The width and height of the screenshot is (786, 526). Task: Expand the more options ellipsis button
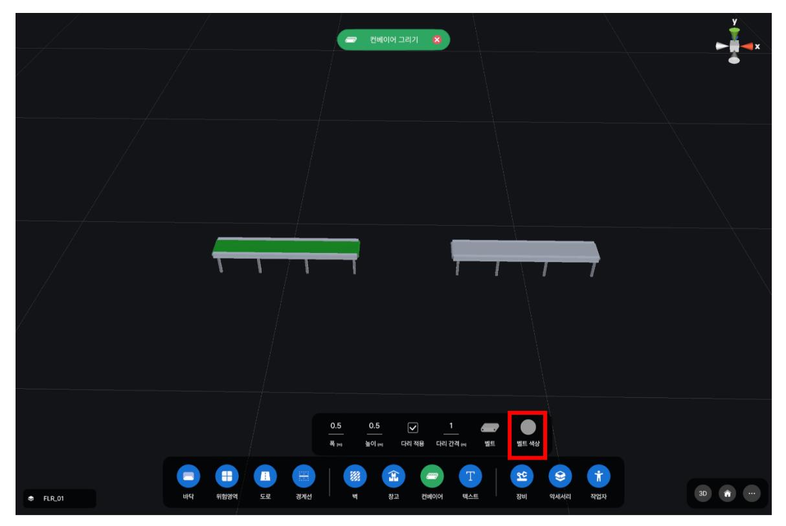[751, 493]
